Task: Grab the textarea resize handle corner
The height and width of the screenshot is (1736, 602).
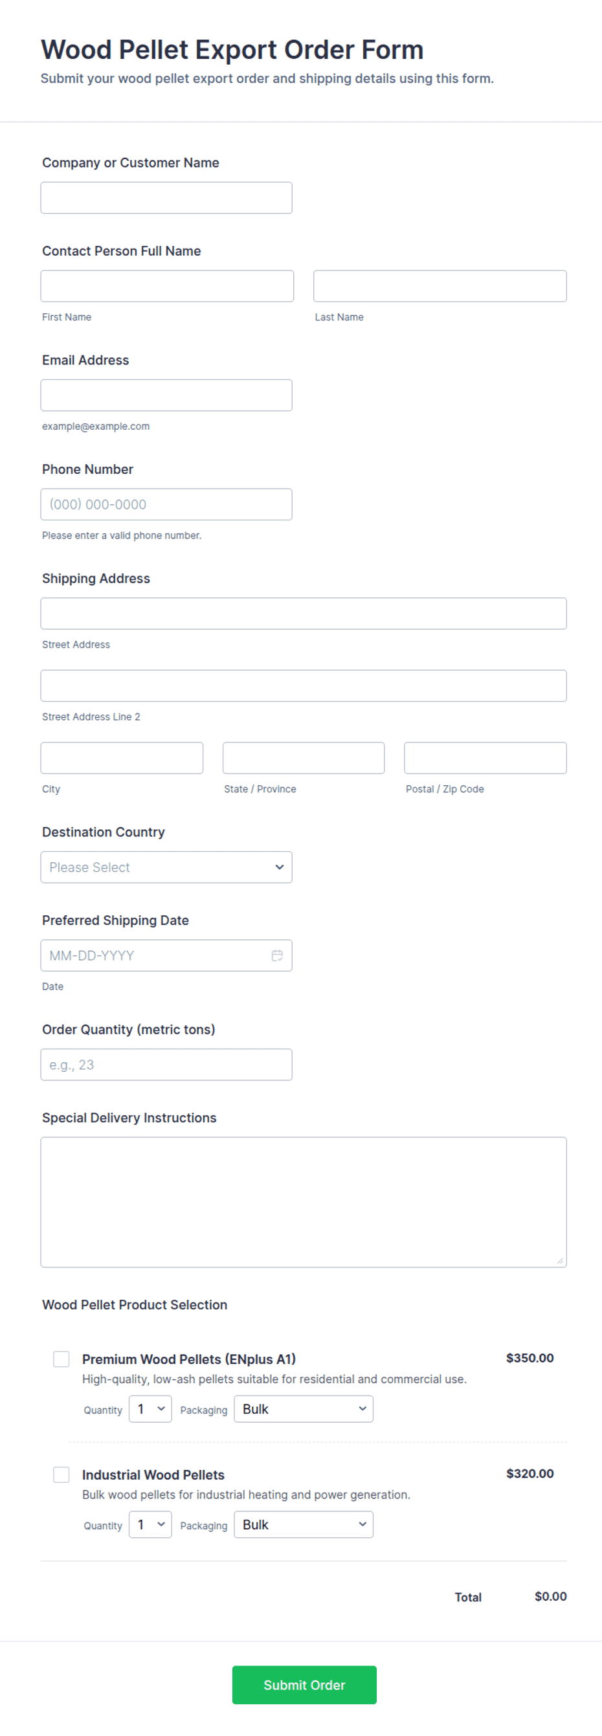Action: point(560,1261)
